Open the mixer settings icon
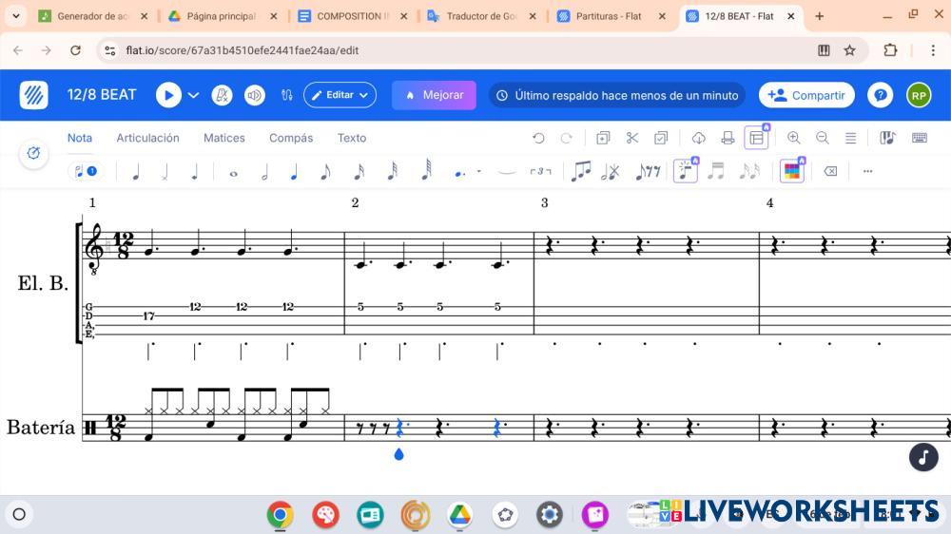Viewport: 951px width, 534px height. click(287, 95)
